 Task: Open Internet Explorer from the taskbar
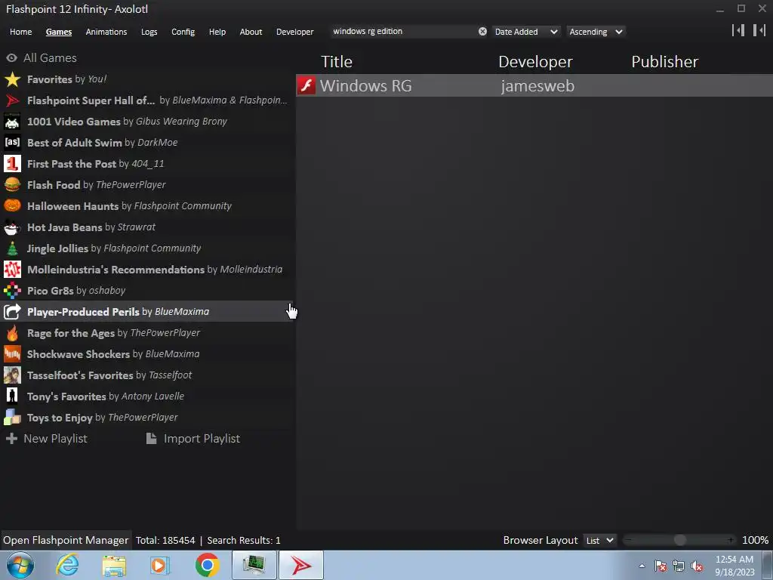tap(67, 565)
